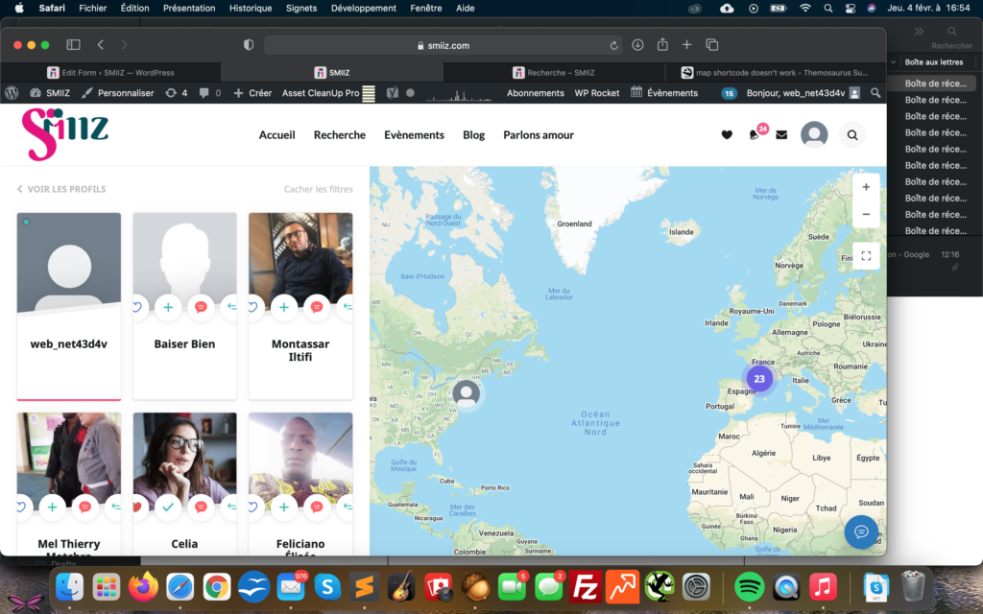Message Feliciano with chat icon
983x614 pixels.
[317, 507]
